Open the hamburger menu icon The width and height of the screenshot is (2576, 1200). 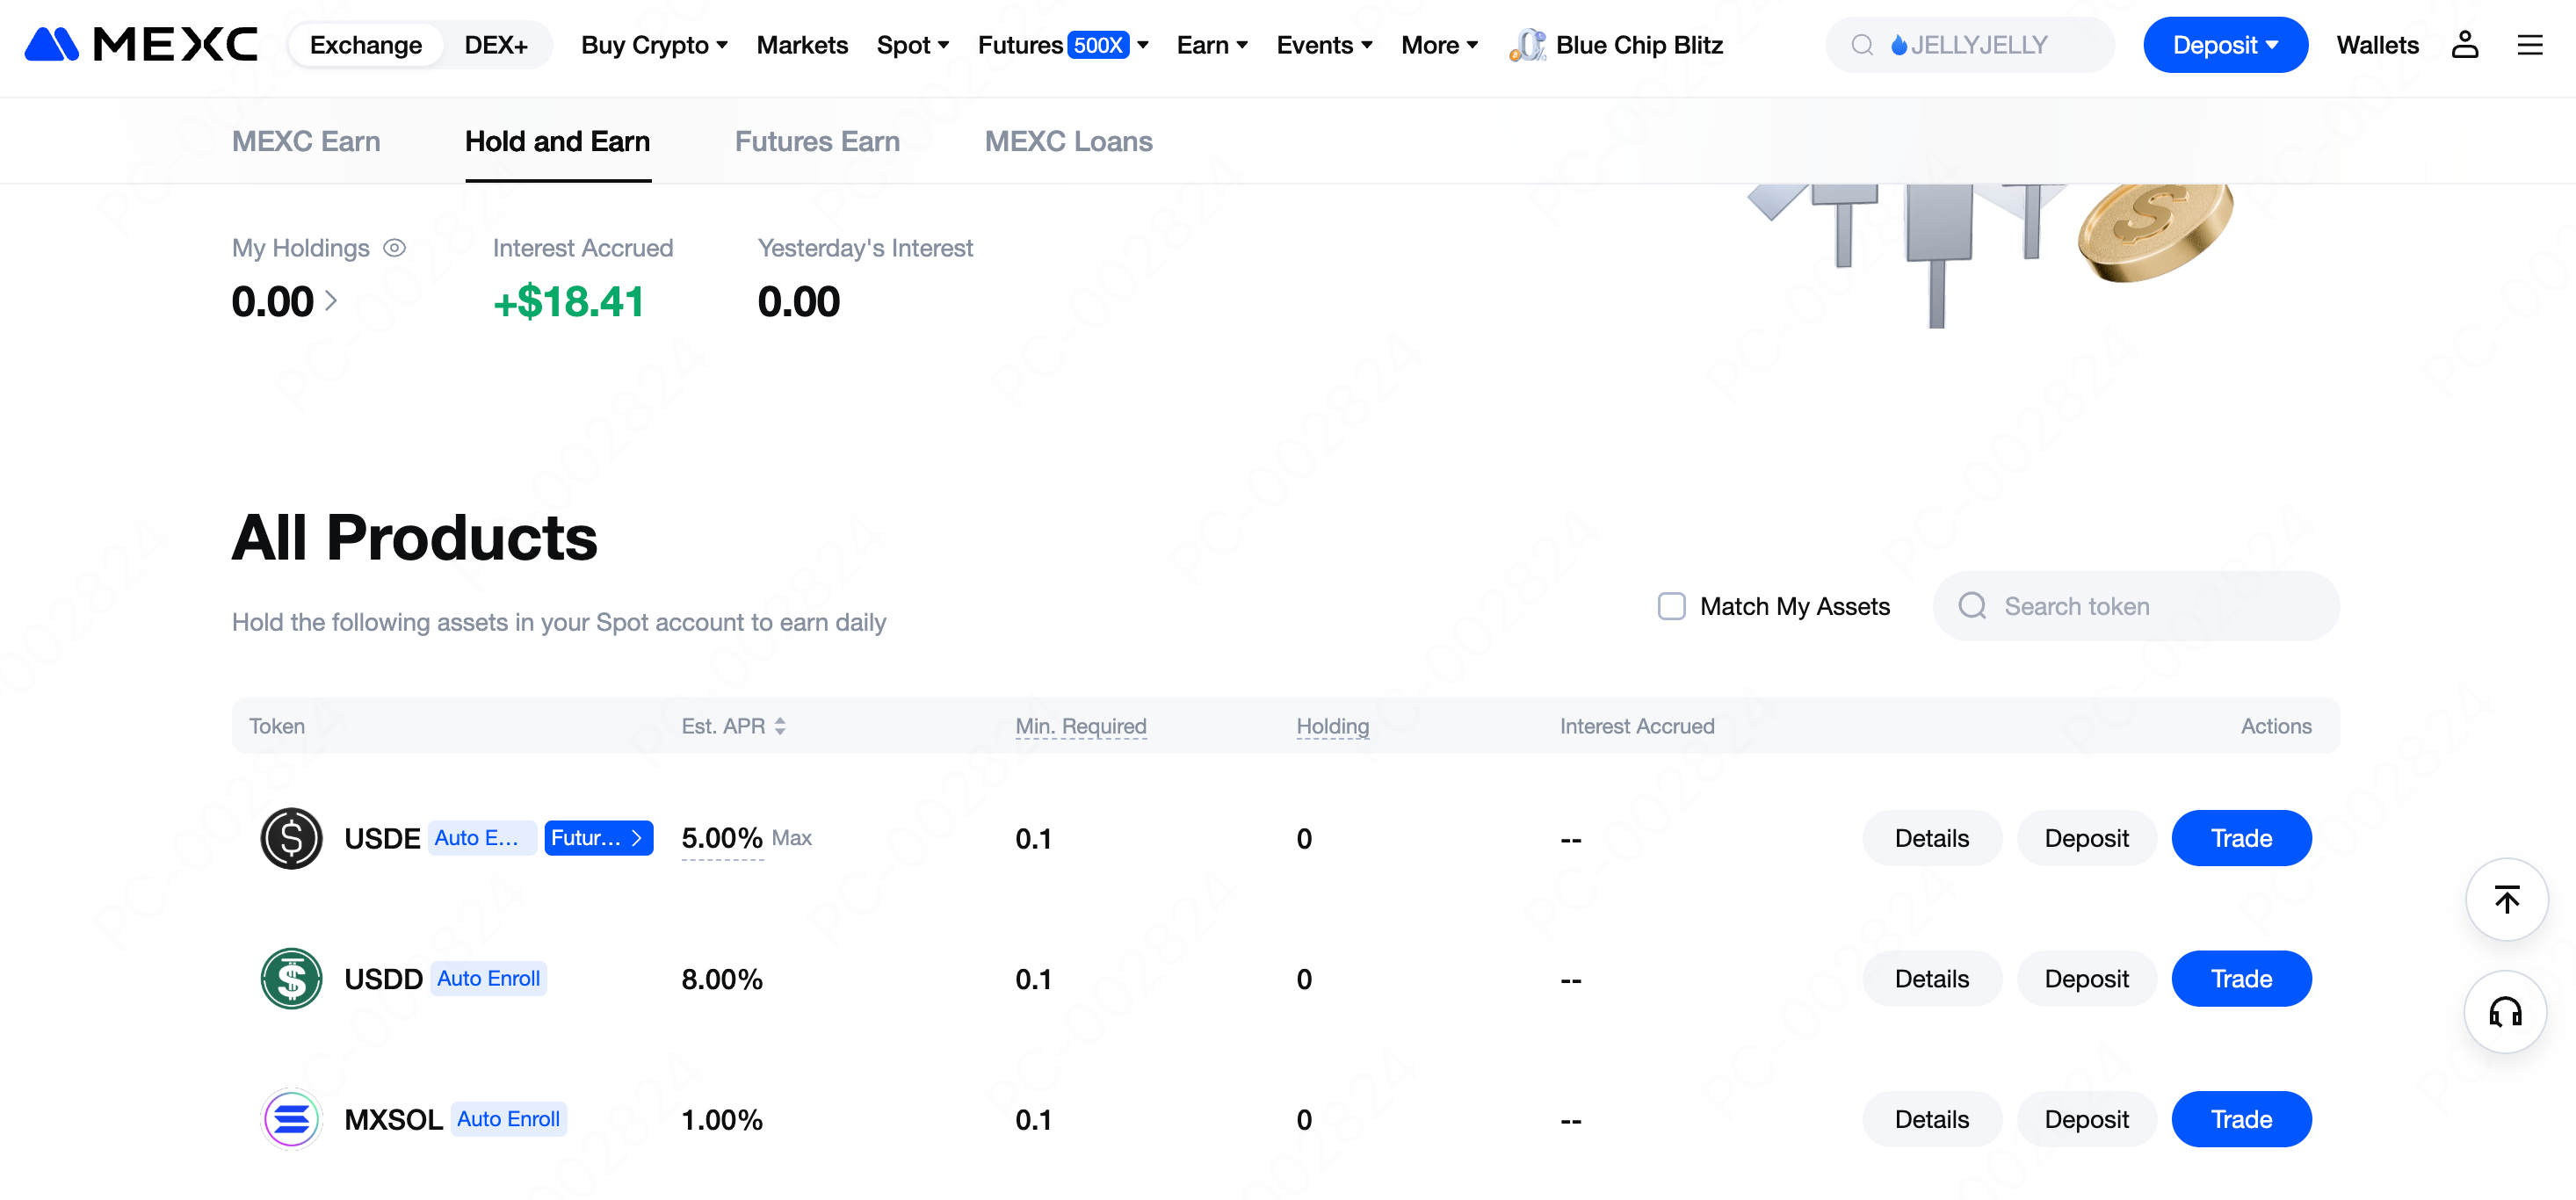2529,45
